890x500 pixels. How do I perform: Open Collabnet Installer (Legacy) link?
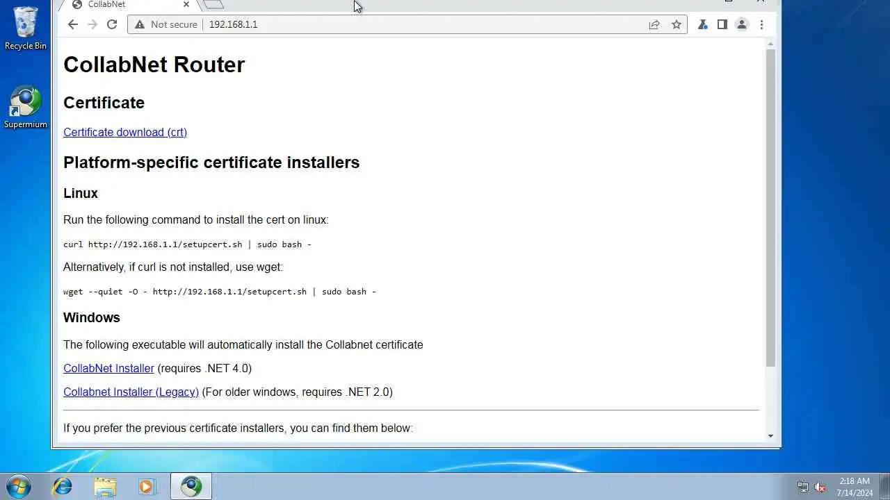131,392
